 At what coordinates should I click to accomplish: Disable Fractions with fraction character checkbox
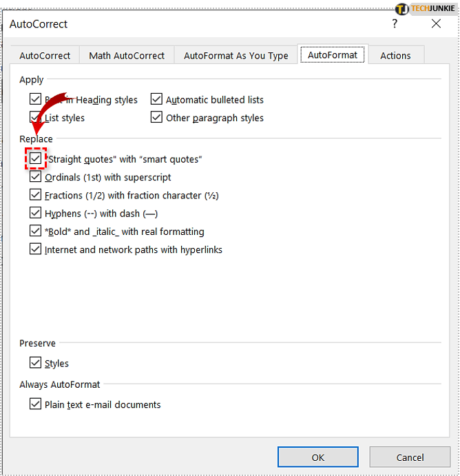click(x=36, y=196)
